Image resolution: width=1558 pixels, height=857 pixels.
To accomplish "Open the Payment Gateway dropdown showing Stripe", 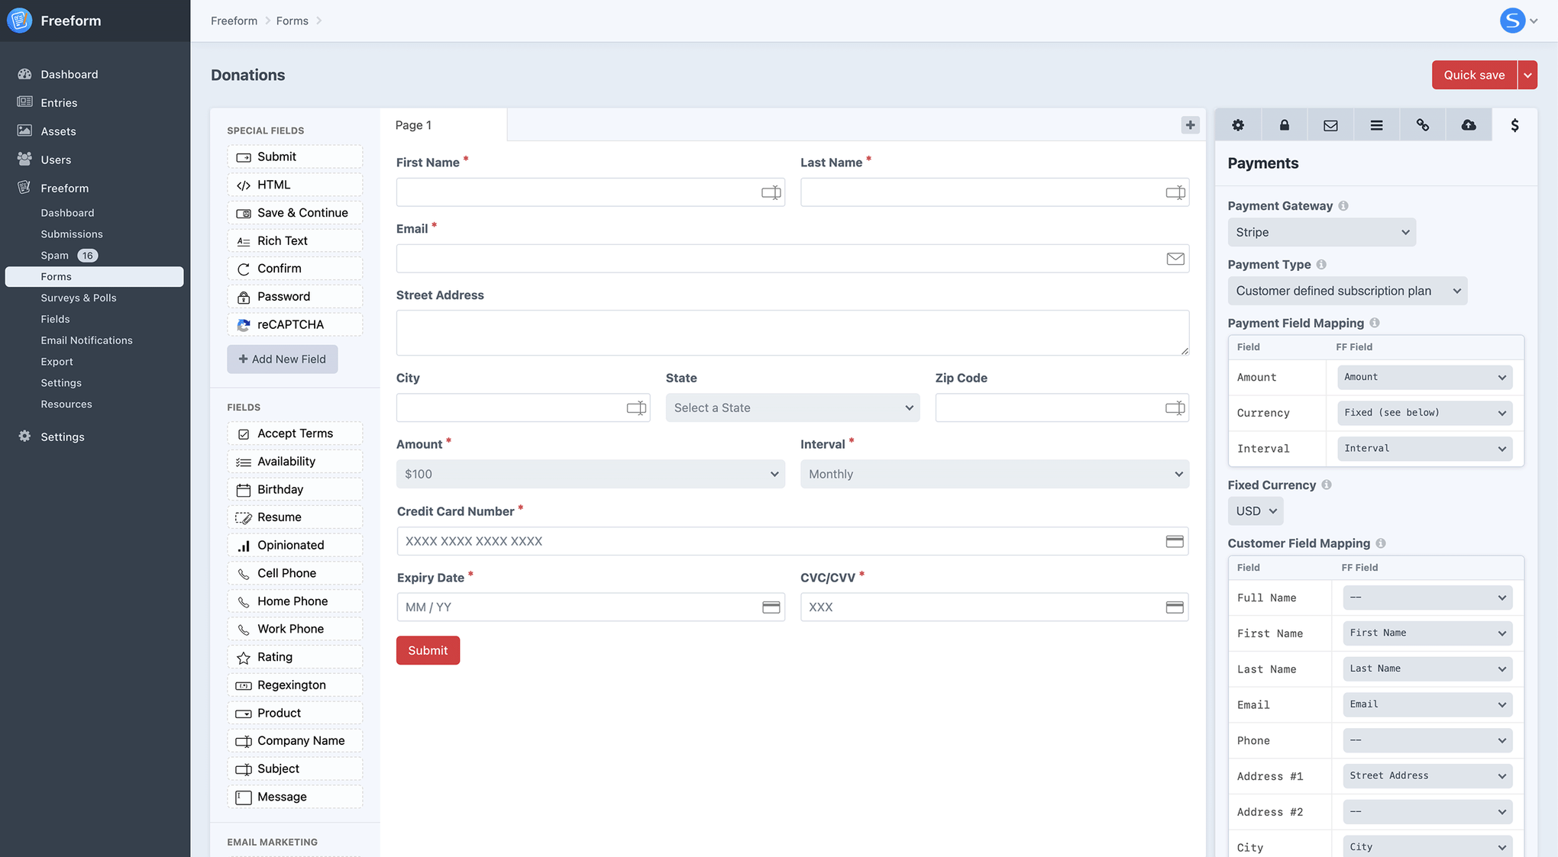I will tap(1321, 232).
